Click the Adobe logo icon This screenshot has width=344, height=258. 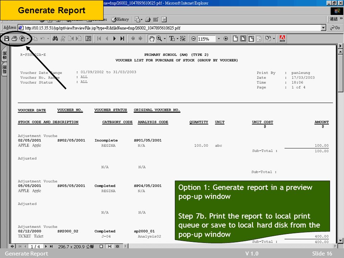282,39
